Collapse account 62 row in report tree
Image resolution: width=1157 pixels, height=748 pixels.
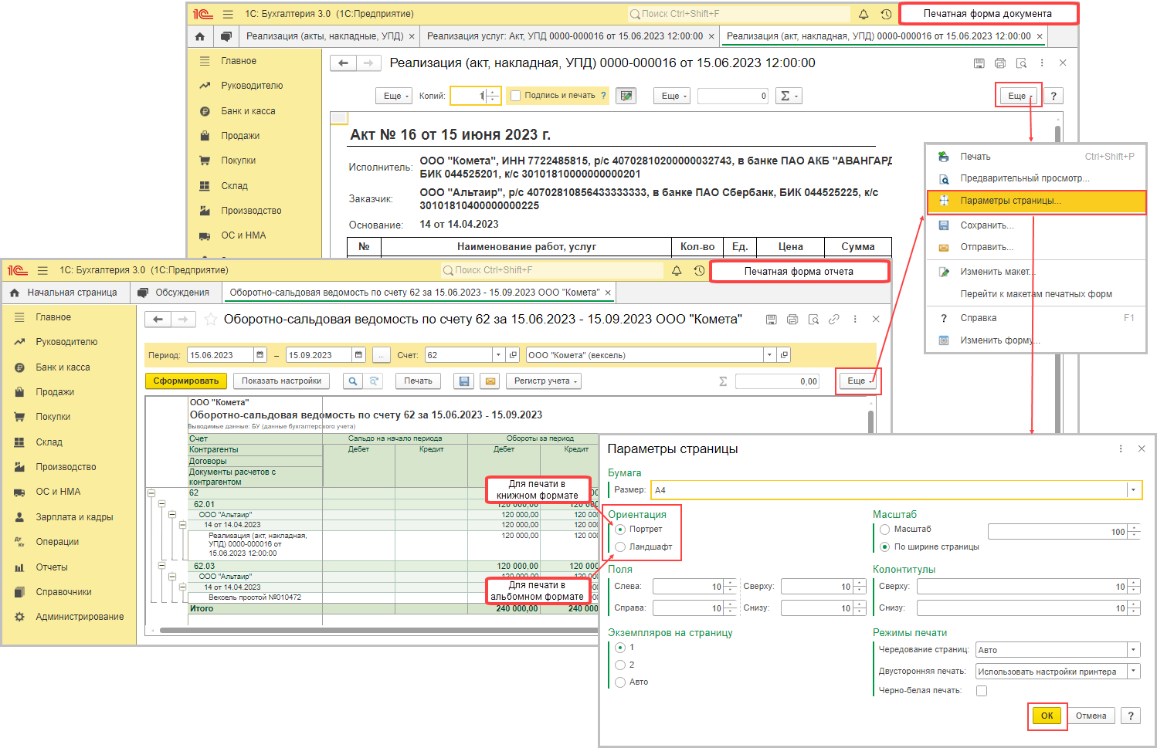point(151,493)
